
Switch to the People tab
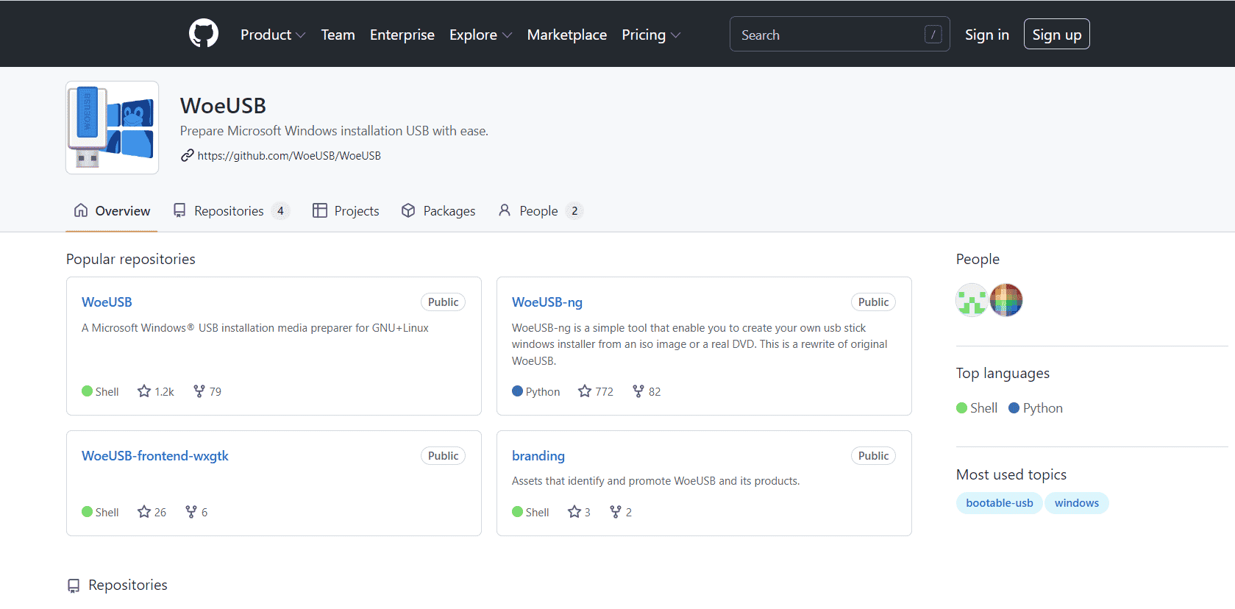pos(541,211)
